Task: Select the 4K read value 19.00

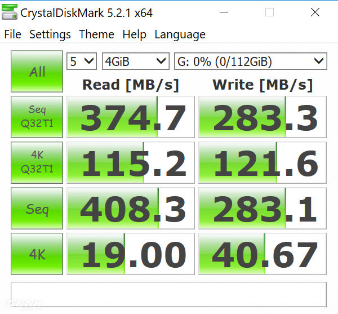Action: (131, 254)
